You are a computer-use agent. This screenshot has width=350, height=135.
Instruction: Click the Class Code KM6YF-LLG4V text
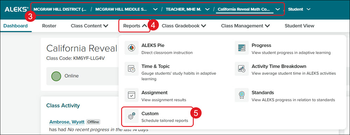coord(76,58)
